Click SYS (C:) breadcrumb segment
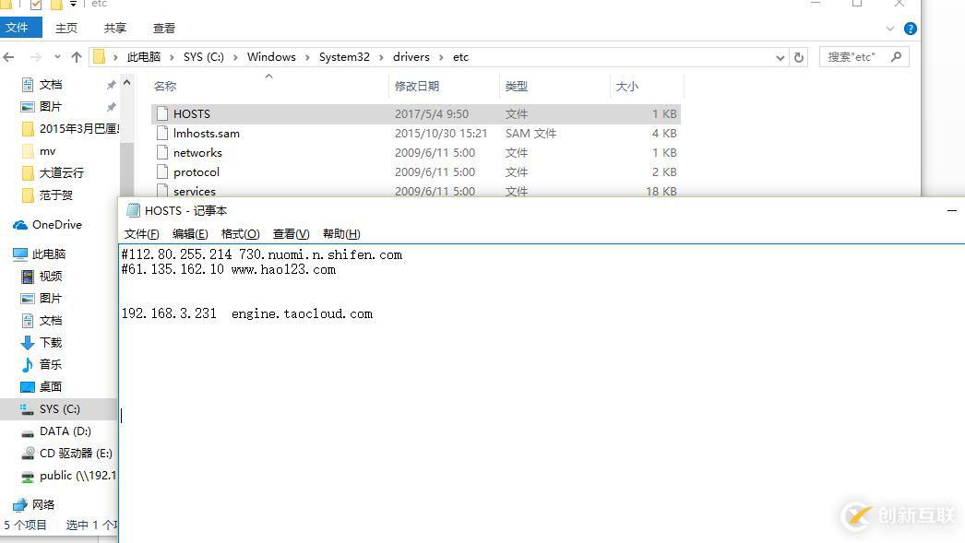 pos(204,57)
